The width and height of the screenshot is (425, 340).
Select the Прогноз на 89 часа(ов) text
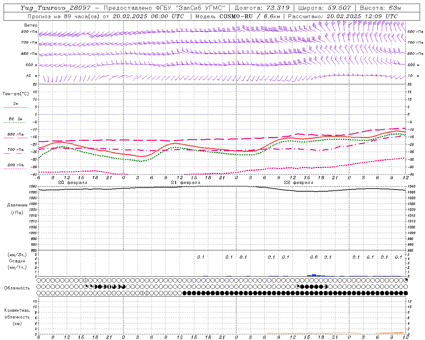(x=64, y=16)
